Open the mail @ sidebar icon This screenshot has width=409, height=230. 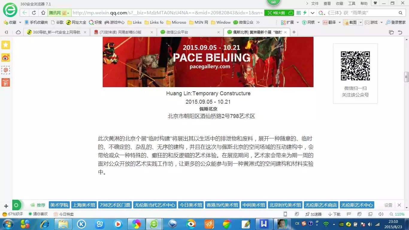pyautogui.click(x=6, y=70)
